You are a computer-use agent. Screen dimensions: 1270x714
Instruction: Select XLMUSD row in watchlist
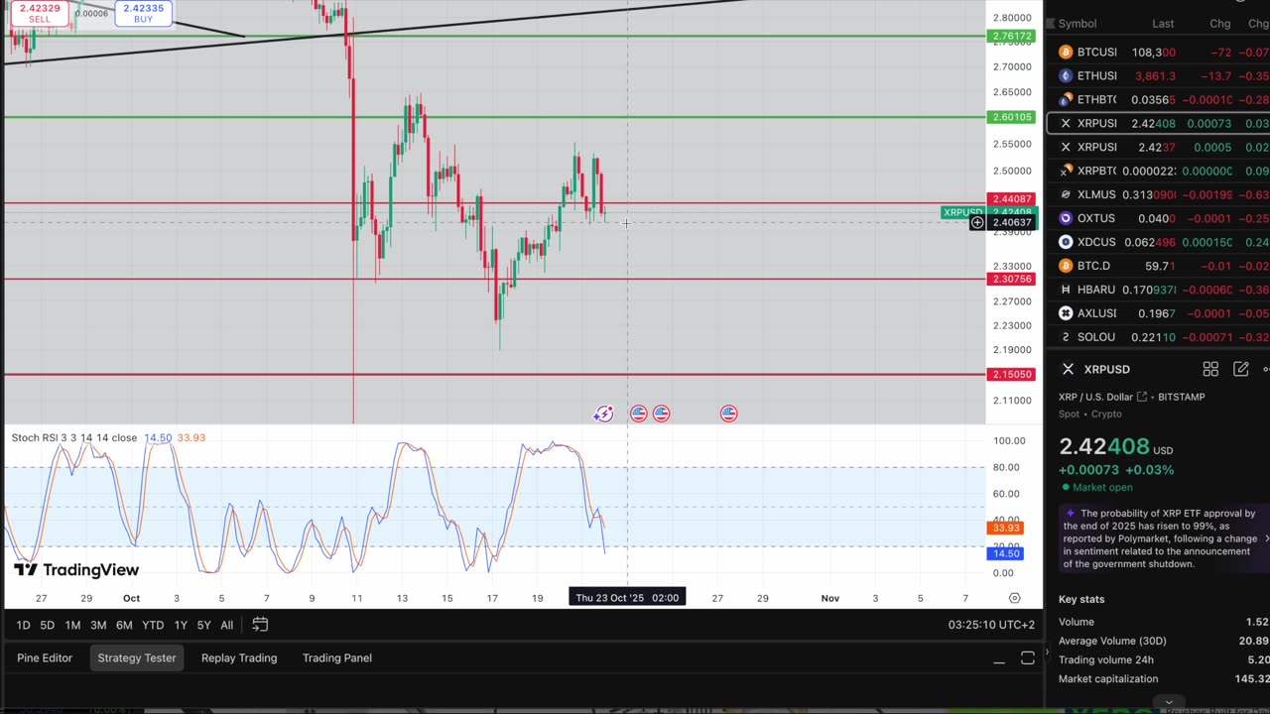coord(1158,194)
